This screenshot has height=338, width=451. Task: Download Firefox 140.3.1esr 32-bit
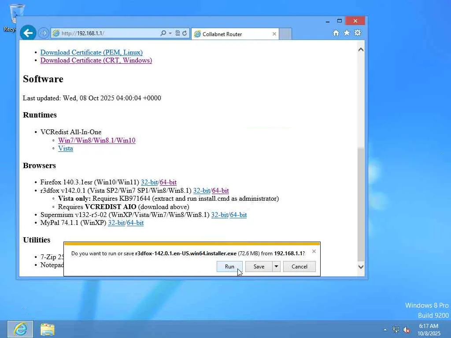point(149,182)
